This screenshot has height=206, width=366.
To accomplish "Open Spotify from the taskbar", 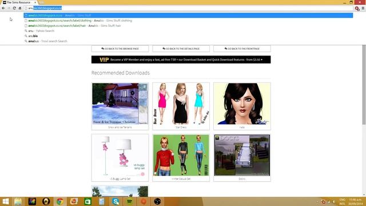I will (x=130, y=201).
